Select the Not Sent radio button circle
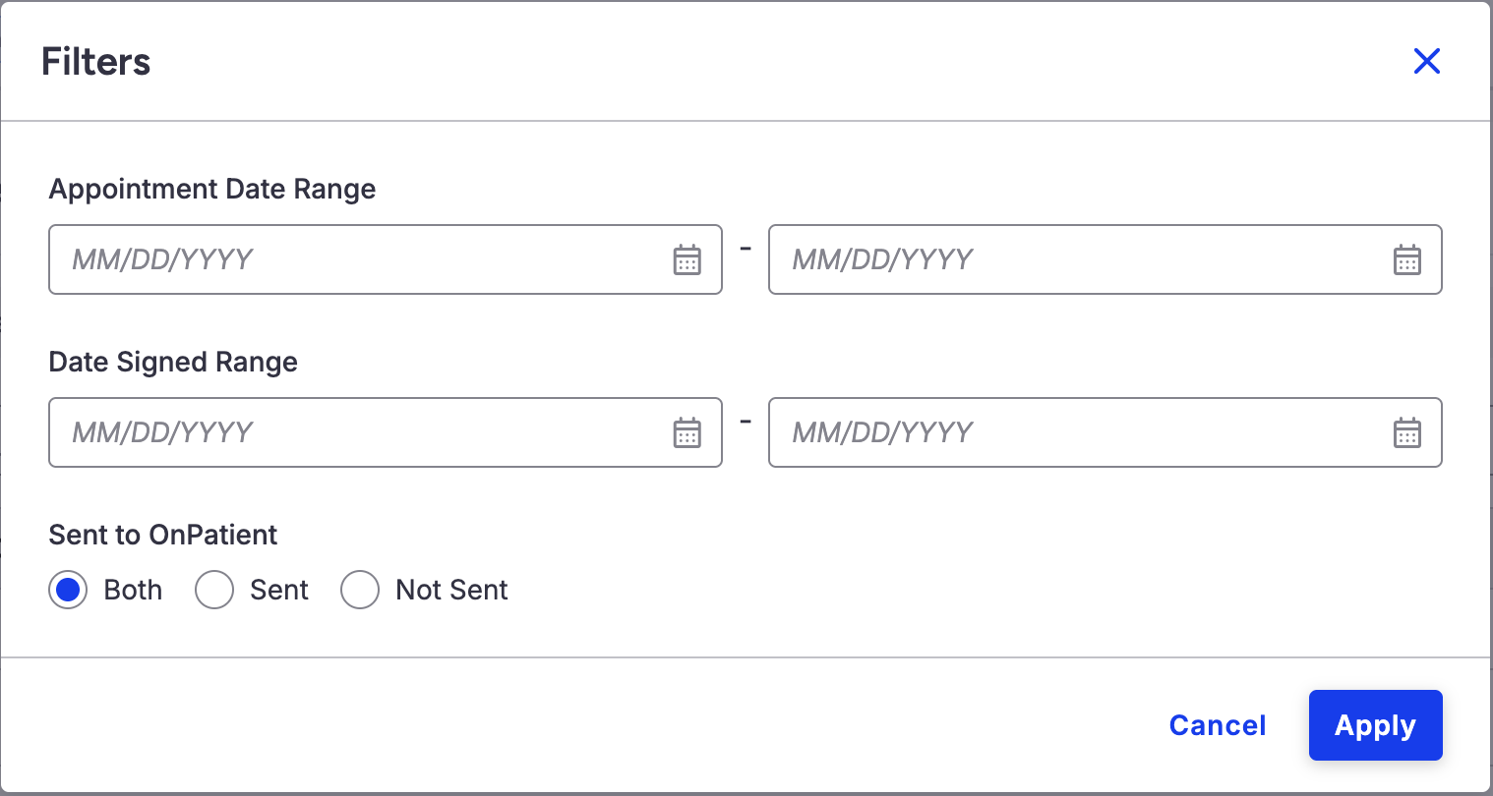The width and height of the screenshot is (1493, 796). (360, 591)
